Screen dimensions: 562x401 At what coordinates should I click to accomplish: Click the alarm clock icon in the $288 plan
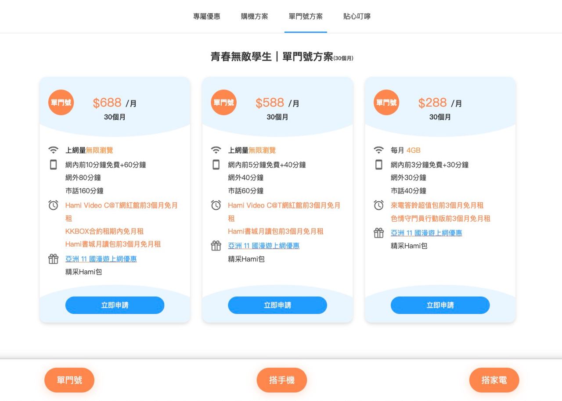[x=378, y=205]
